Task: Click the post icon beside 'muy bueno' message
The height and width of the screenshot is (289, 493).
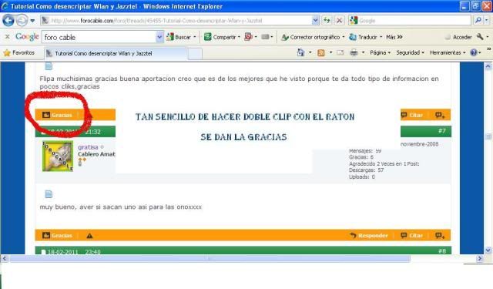Action: (49, 194)
